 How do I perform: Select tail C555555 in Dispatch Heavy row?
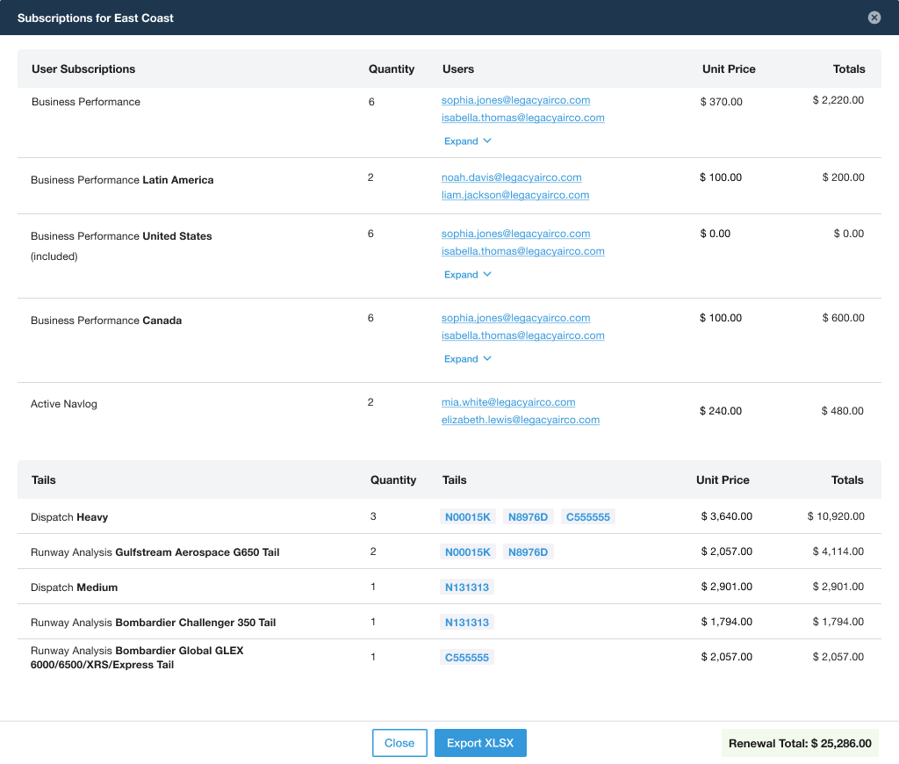tap(587, 516)
